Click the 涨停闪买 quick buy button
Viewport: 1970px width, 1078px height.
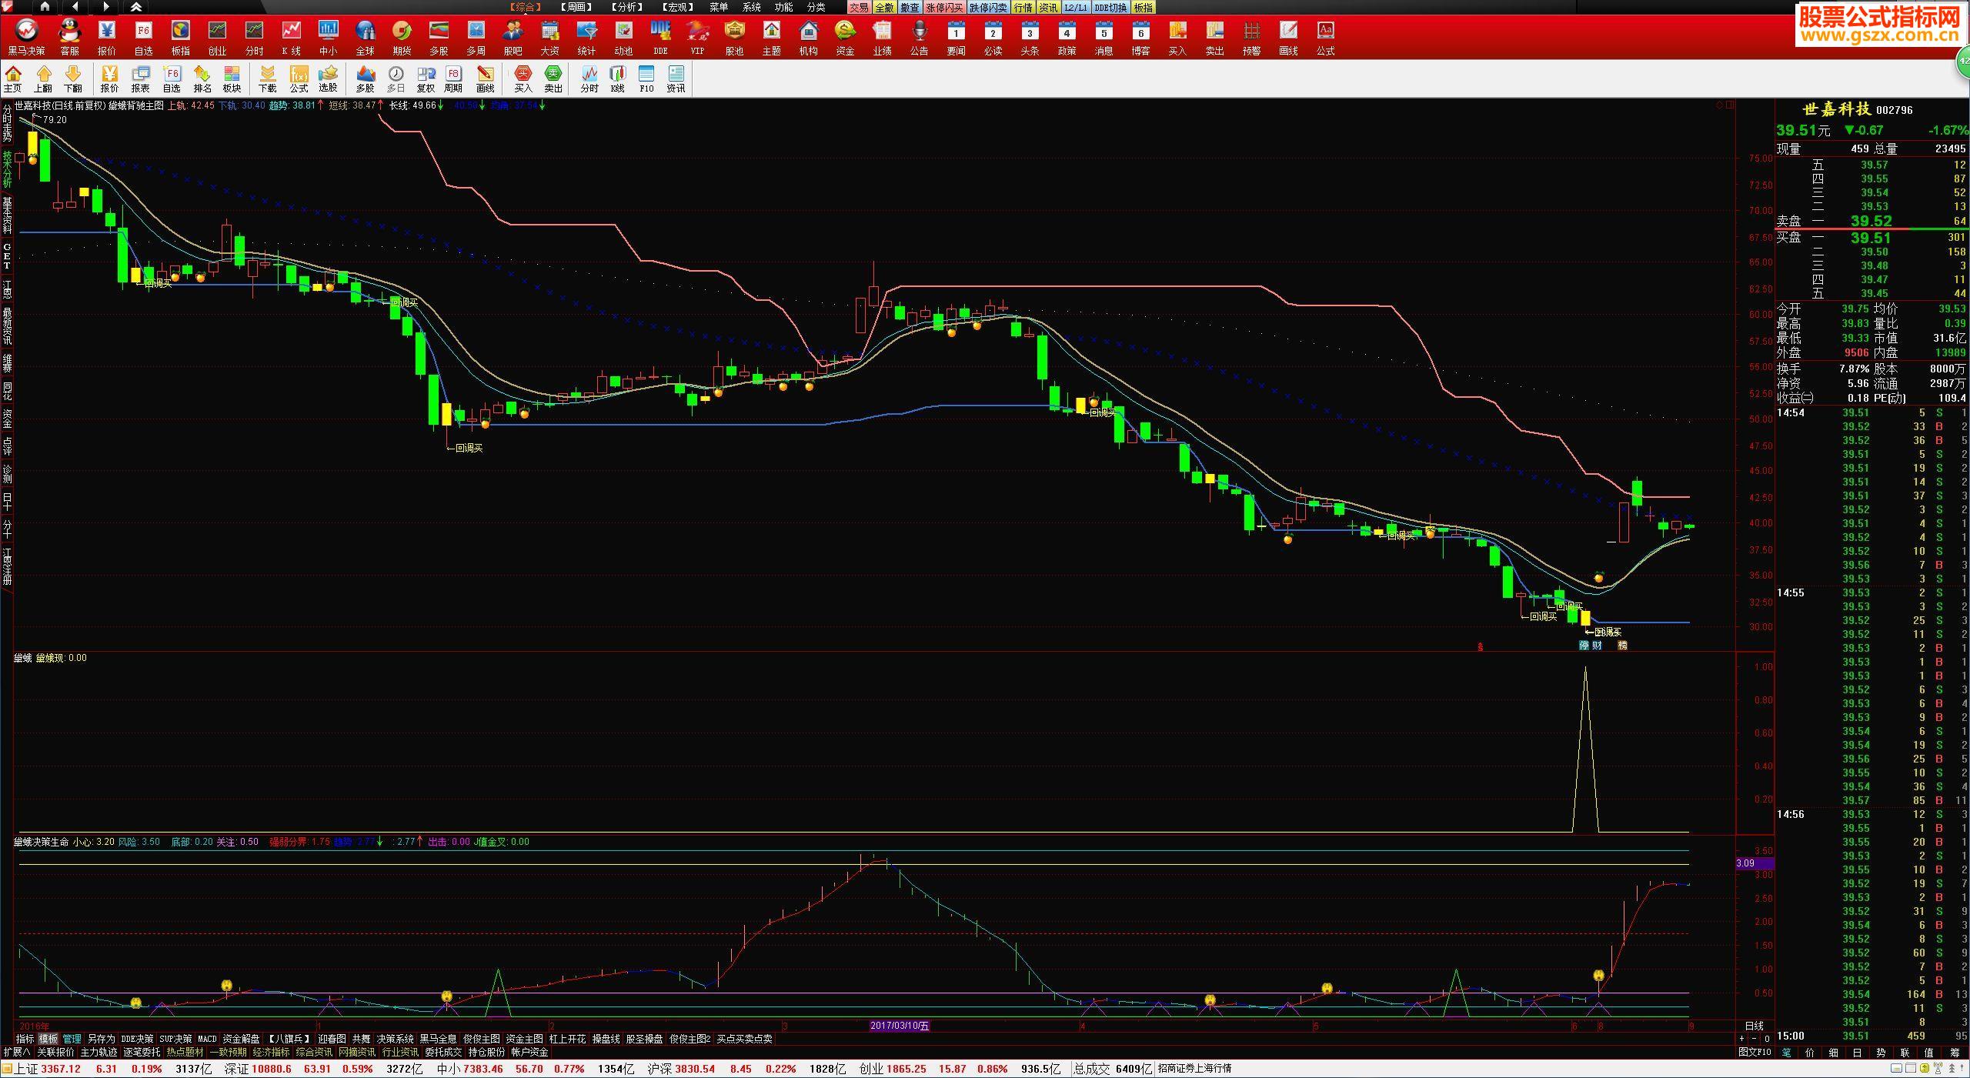944,8
